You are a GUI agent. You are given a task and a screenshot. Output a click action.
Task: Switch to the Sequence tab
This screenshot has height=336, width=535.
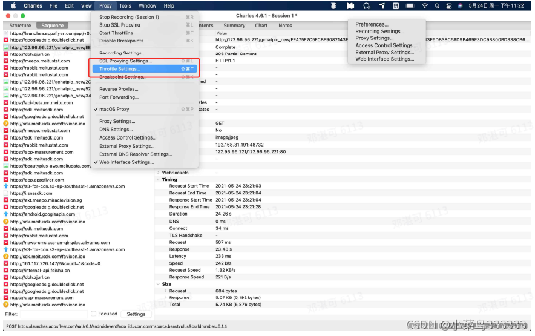point(52,25)
